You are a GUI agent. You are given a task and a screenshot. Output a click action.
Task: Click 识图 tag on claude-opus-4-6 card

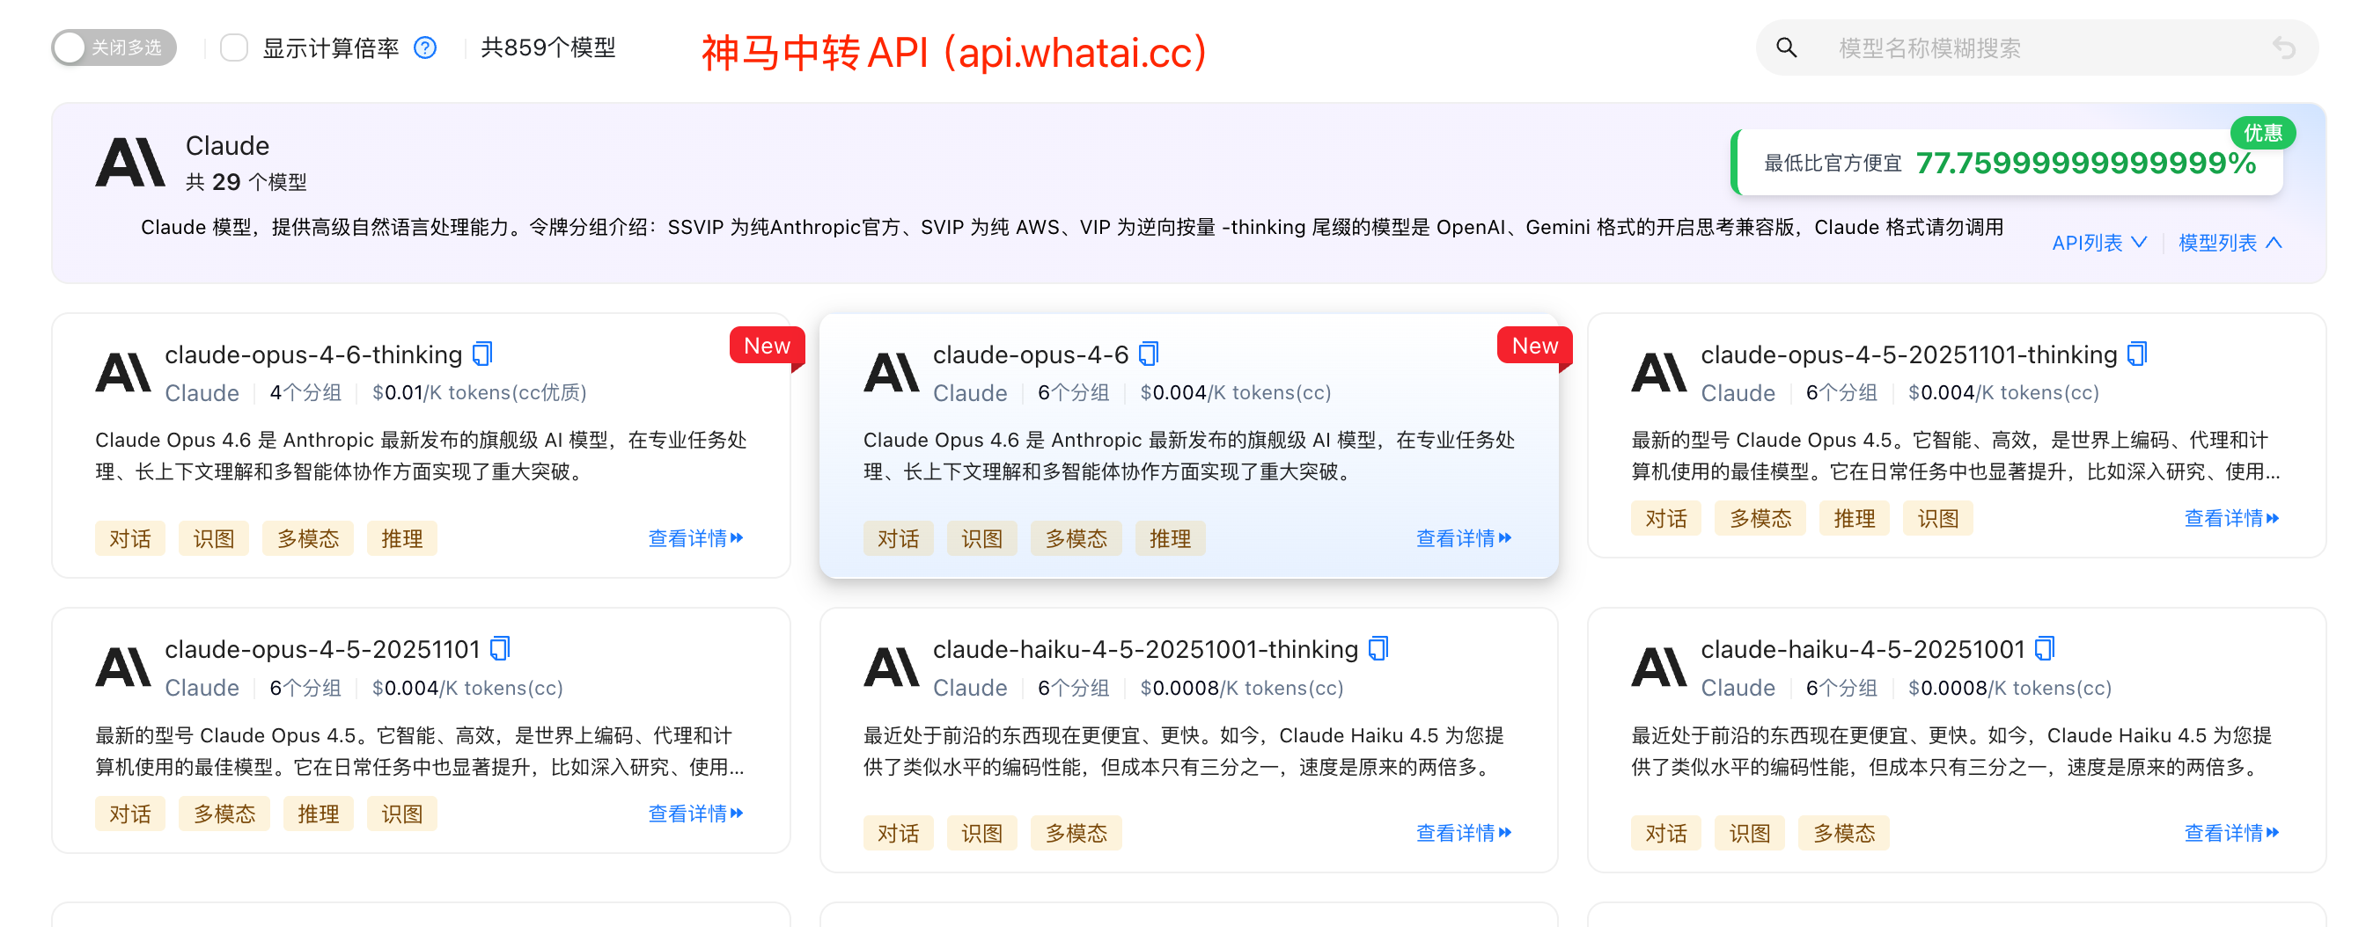[x=981, y=538]
